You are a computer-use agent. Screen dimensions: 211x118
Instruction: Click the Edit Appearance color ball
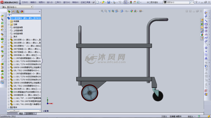tap(132, 11)
